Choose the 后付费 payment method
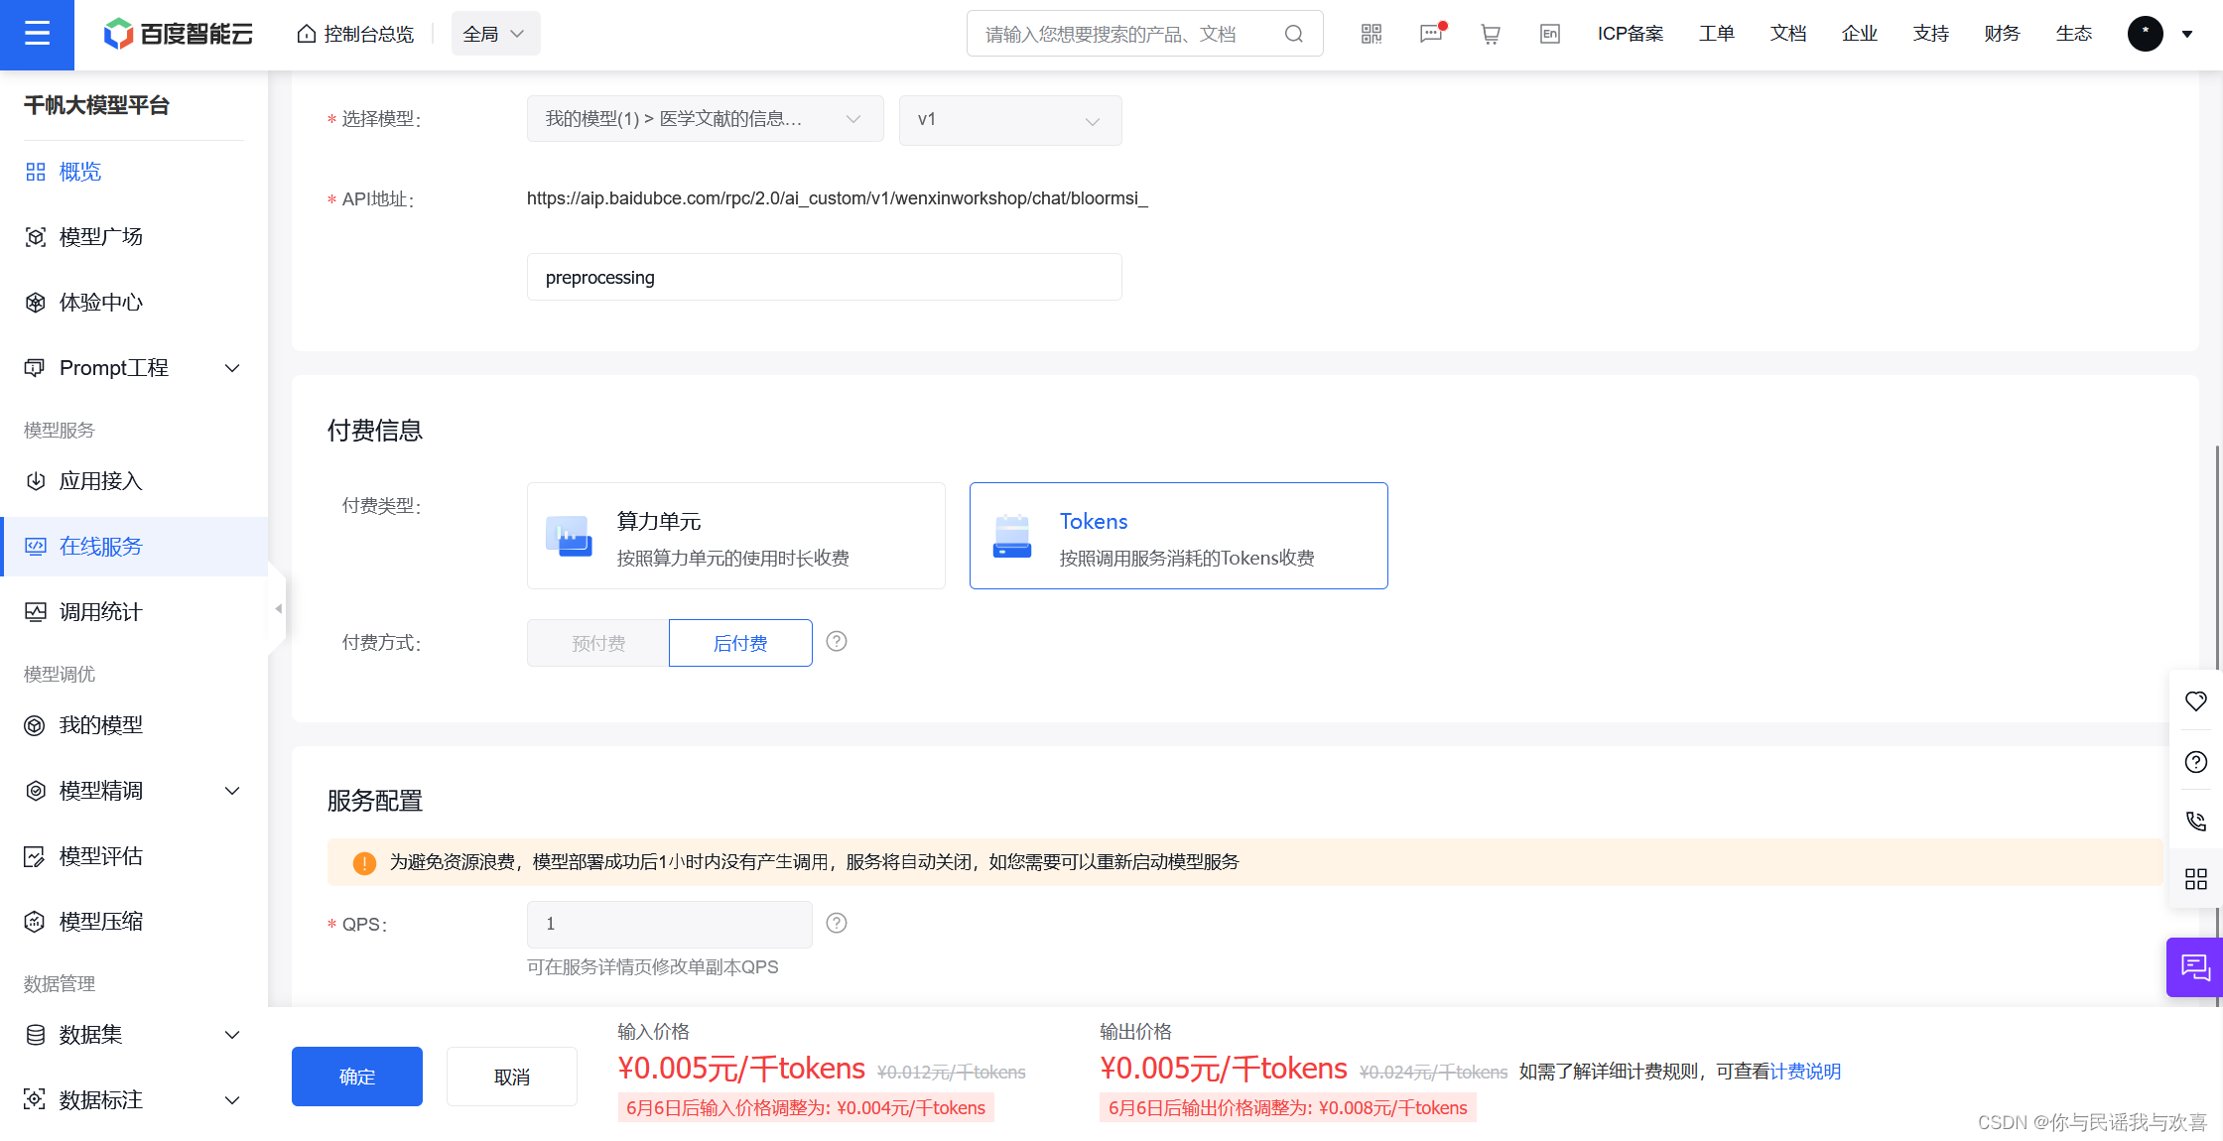This screenshot has width=2223, height=1141. tap(740, 643)
